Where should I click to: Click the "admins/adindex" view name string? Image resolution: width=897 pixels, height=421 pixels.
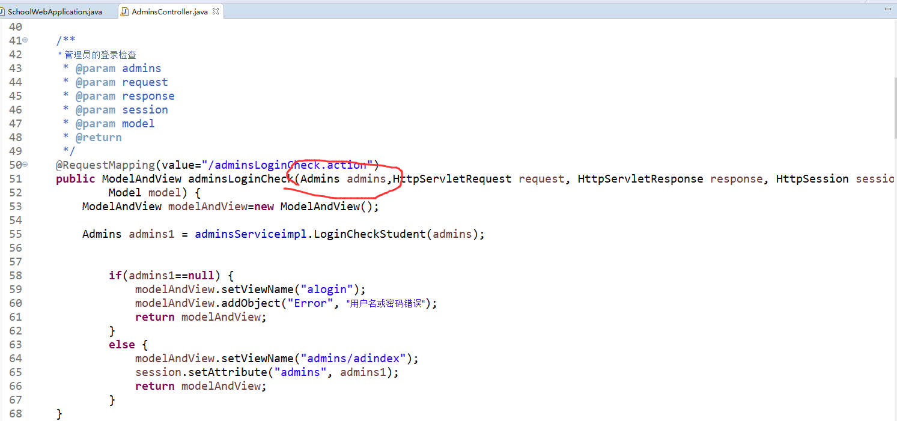[x=353, y=359]
